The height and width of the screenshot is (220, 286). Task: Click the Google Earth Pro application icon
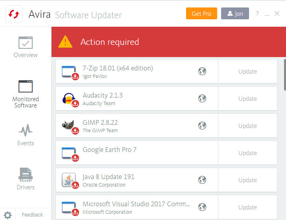(x=70, y=154)
